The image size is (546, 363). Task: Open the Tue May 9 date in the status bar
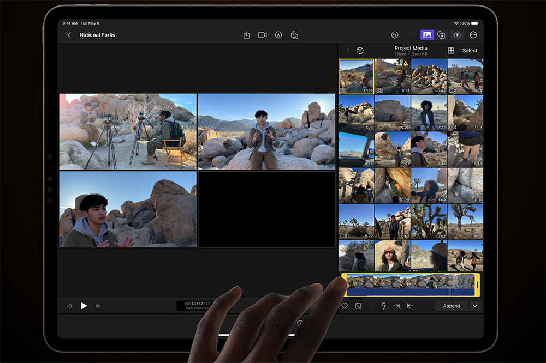91,23
